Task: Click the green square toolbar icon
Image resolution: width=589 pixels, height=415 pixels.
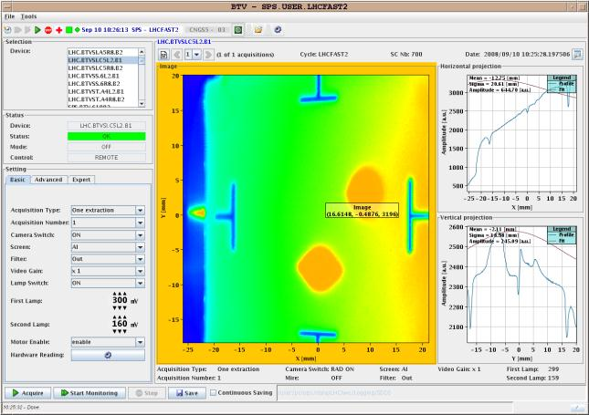Action: 68,29
